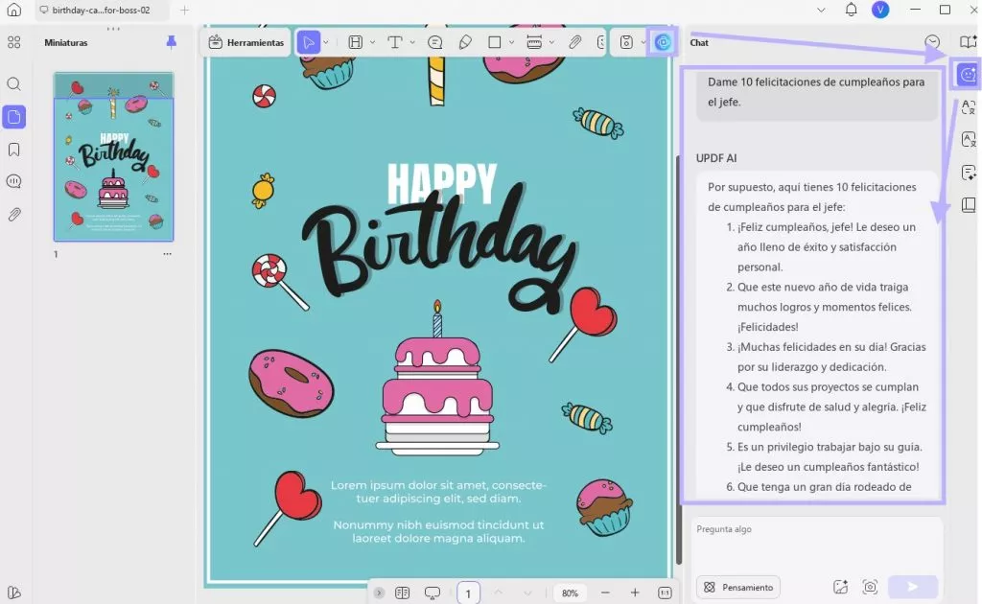
Task: Upload an image to the chat
Action: 840,587
